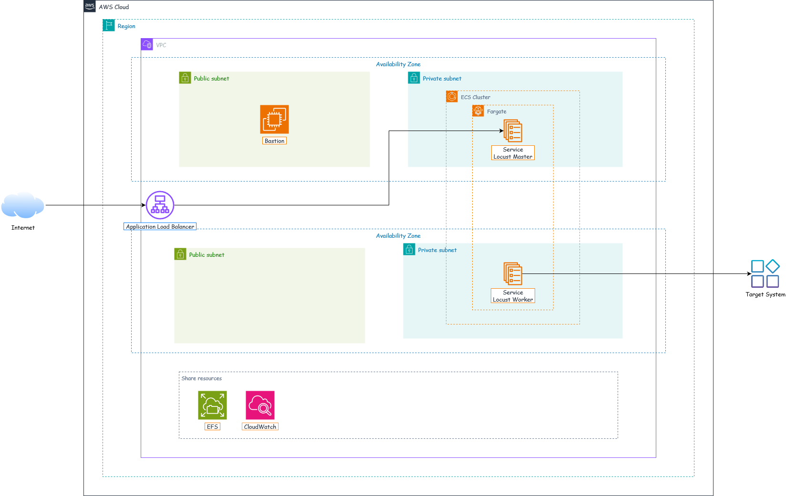Click the CloudWatch icon
Screen dimensions: 786x496
pos(260,405)
